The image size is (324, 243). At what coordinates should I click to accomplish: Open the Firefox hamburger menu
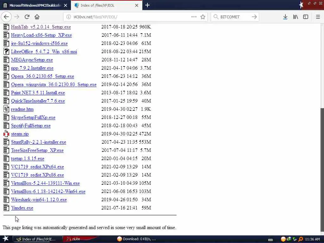point(318,17)
